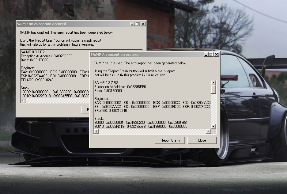
Task: Click 'EFLAGS: 0x00210246' in front report
Action: [111, 111]
